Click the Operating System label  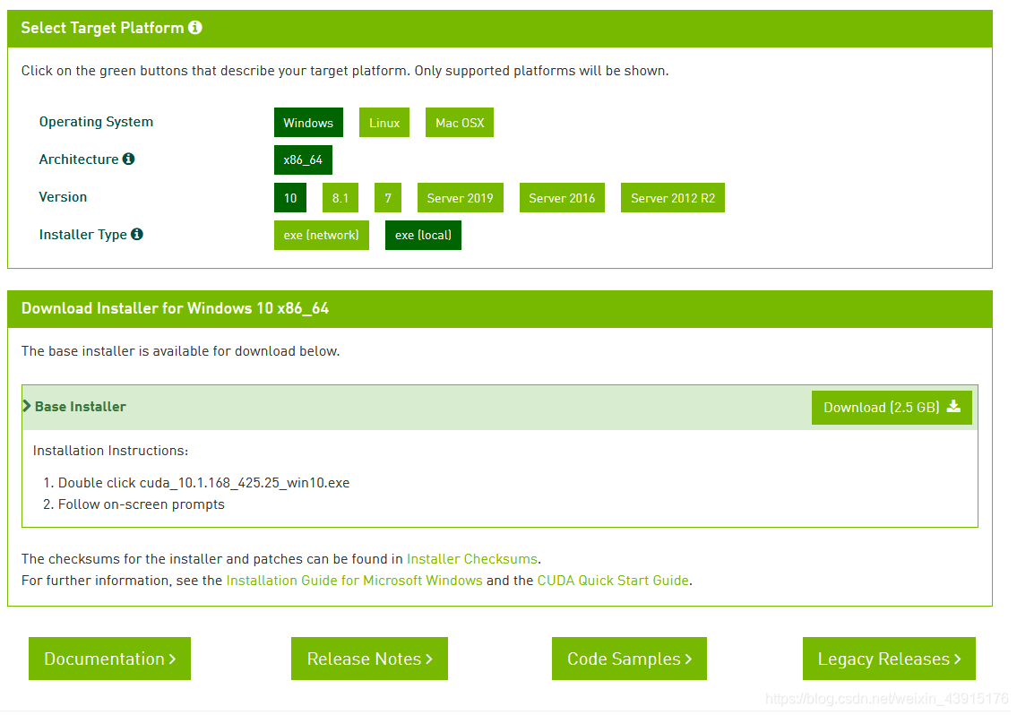coord(96,122)
